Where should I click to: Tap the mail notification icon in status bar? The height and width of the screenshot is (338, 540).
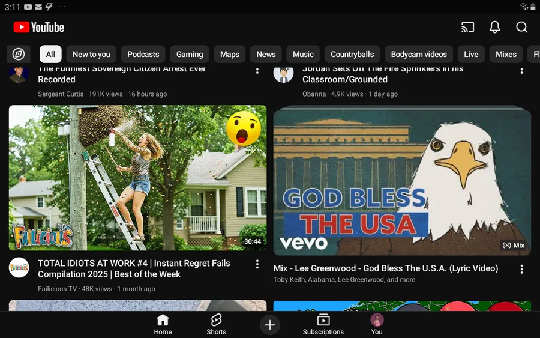pos(38,7)
